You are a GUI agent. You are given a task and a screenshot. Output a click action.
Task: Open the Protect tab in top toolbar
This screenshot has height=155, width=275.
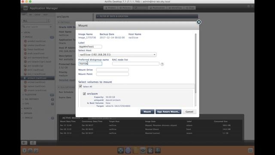(110, 8)
